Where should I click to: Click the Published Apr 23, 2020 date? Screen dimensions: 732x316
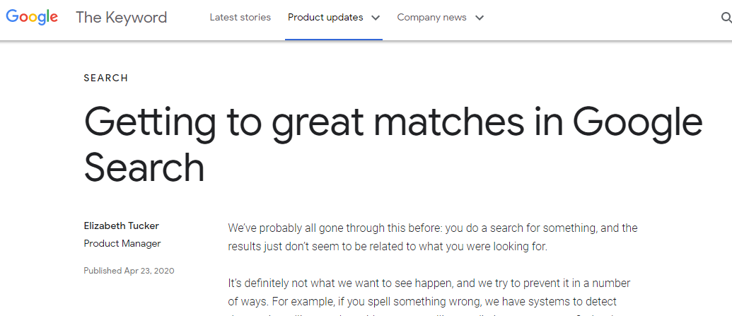click(129, 271)
